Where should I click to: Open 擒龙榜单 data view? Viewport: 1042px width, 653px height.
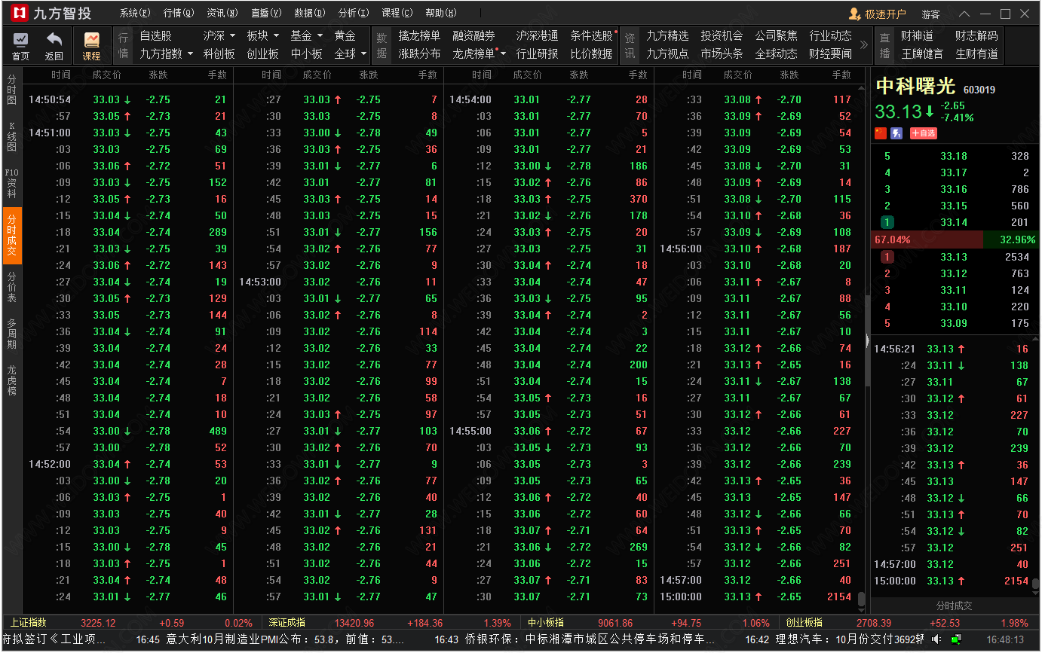click(x=419, y=35)
